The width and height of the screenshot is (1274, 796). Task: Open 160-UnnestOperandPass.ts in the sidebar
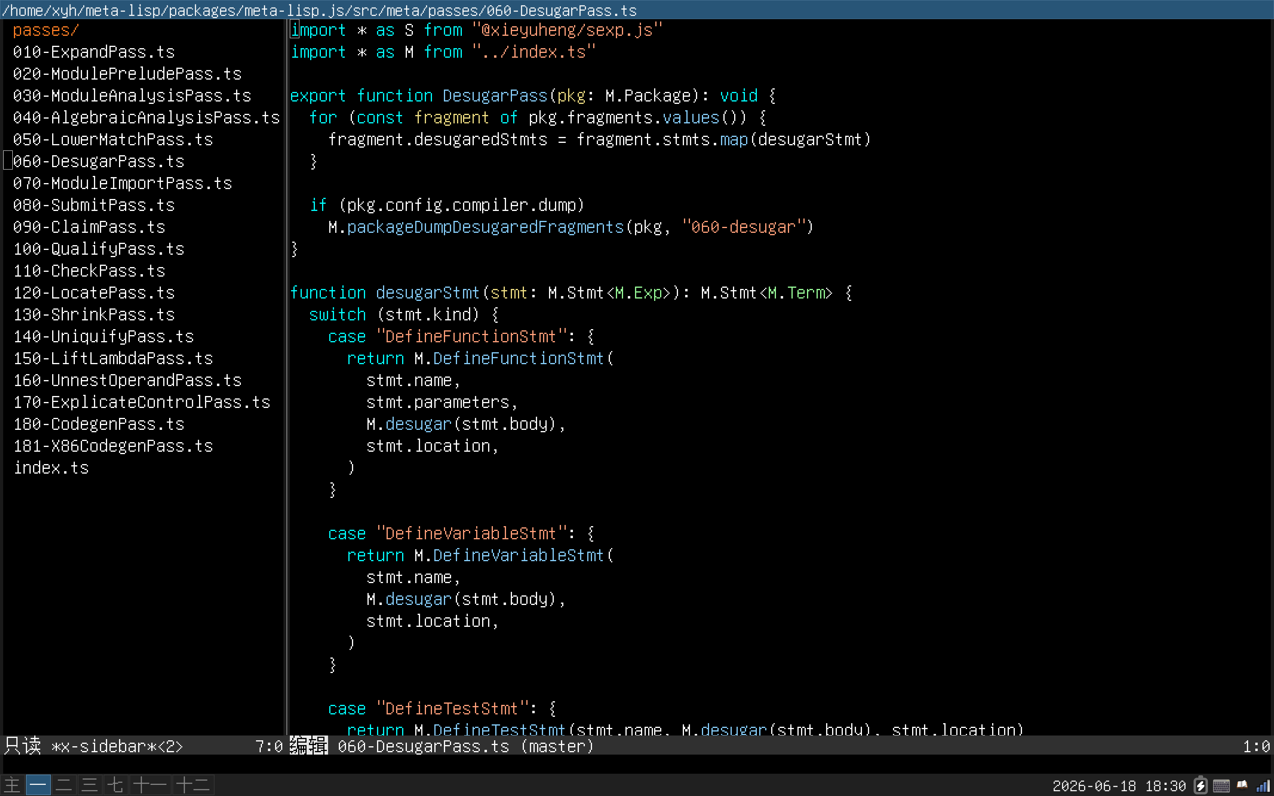pos(127,380)
